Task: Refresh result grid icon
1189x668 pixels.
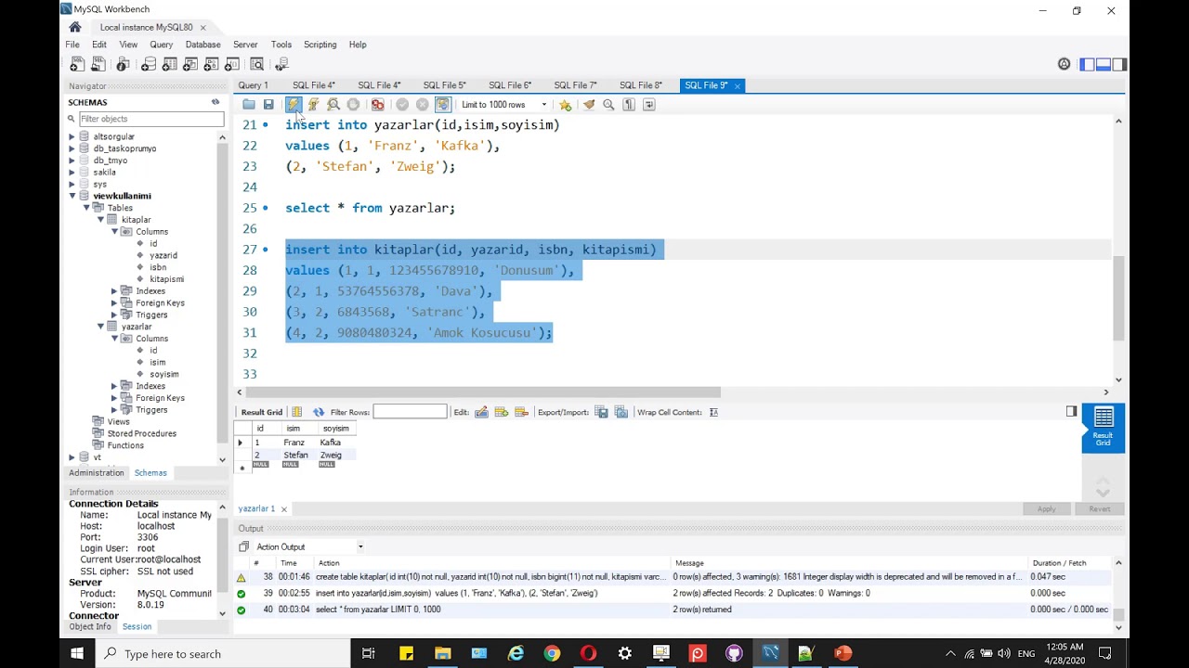Action: click(319, 412)
